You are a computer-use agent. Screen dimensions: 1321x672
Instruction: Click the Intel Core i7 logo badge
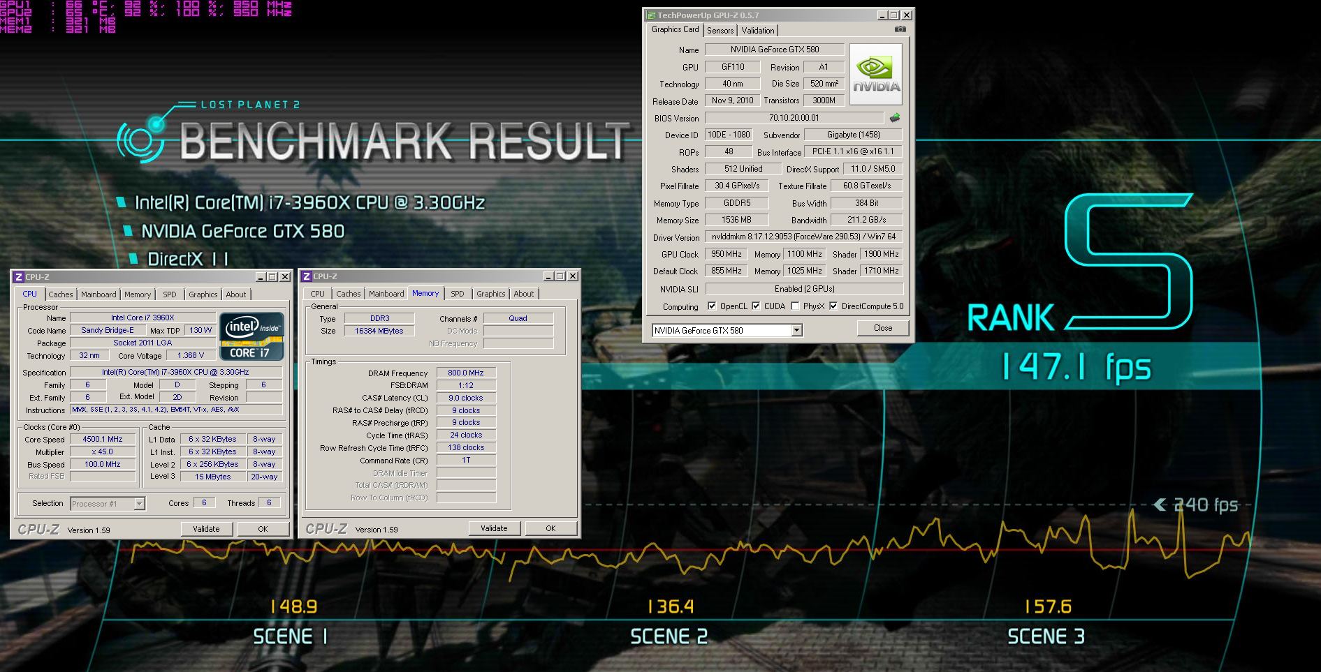click(251, 336)
